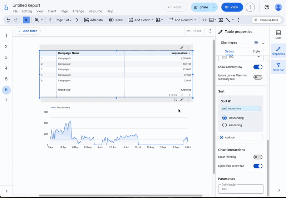
Task: Click the URL embed code icon
Action: 204,20
